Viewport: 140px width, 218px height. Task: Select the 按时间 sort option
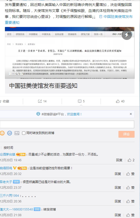[8, 148]
